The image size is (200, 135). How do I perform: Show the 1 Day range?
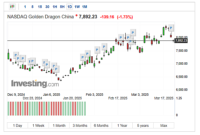tap(17, 125)
